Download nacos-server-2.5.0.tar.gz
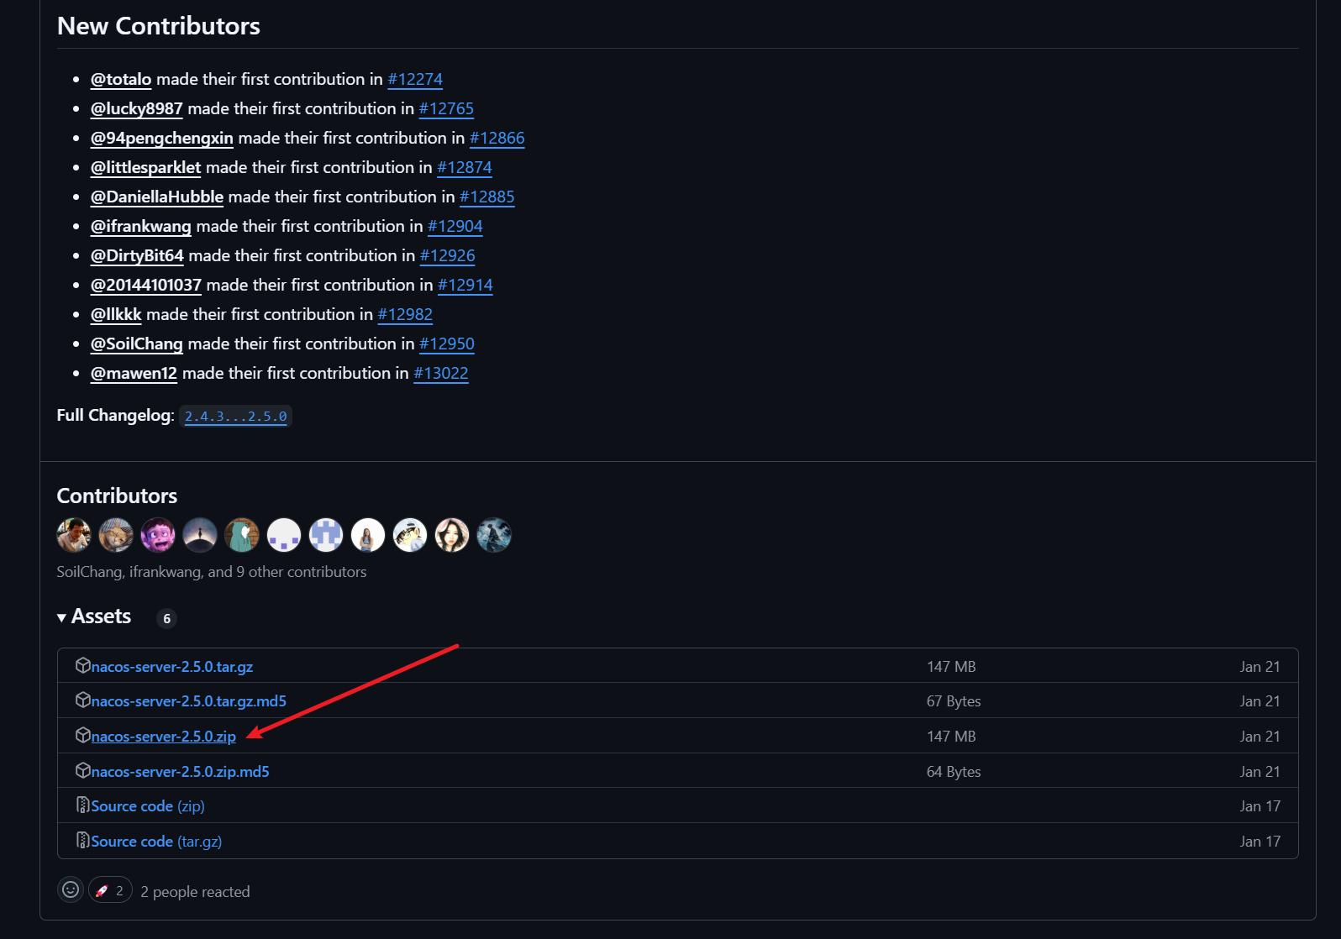The width and height of the screenshot is (1341, 939). (172, 667)
